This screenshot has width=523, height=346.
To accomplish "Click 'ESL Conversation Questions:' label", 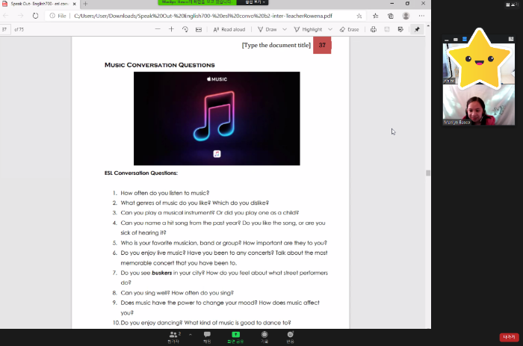I will [141, 173].
